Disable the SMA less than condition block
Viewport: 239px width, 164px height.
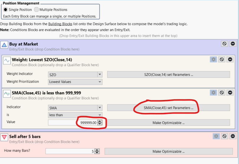click(222, 93)
